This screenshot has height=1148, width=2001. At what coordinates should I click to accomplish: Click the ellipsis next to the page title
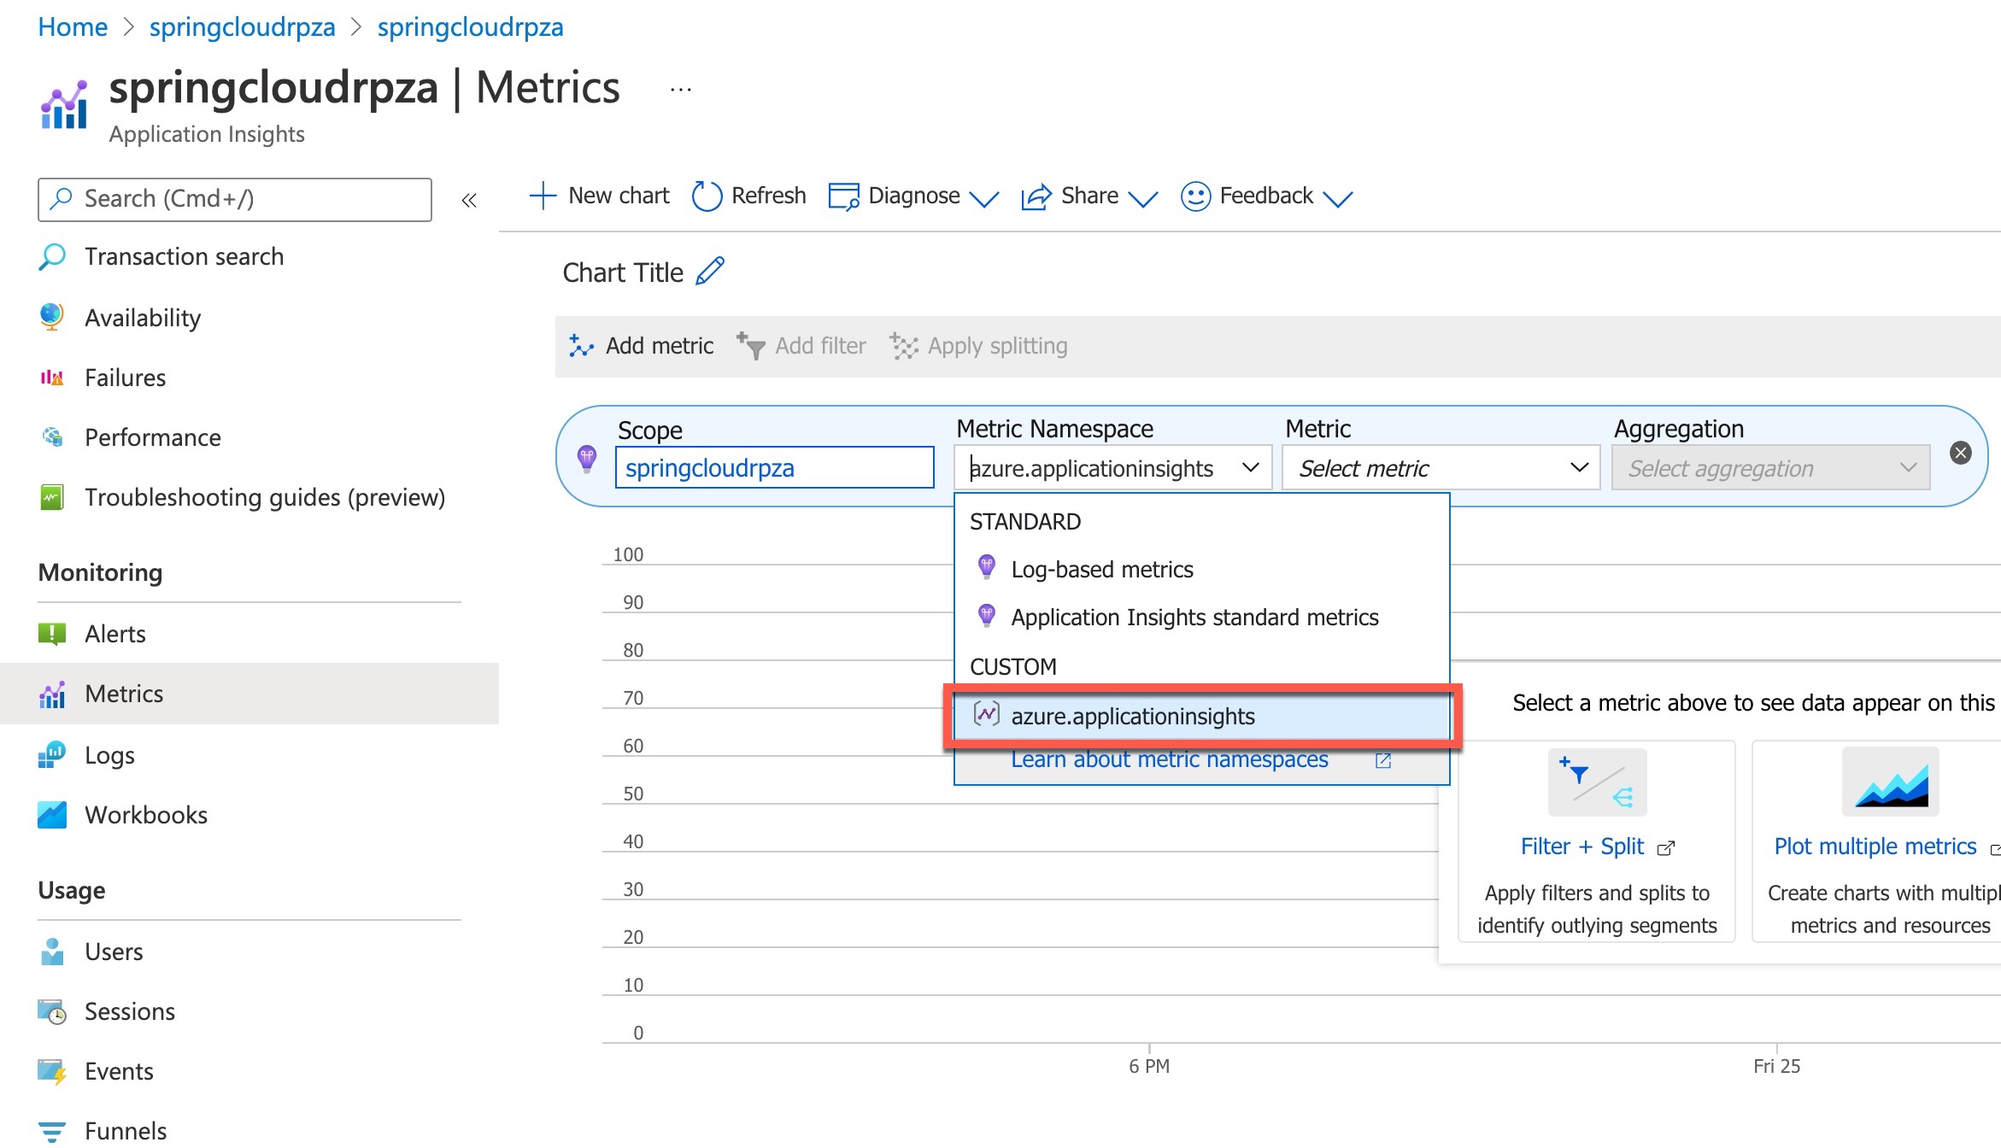pos(681,89)
